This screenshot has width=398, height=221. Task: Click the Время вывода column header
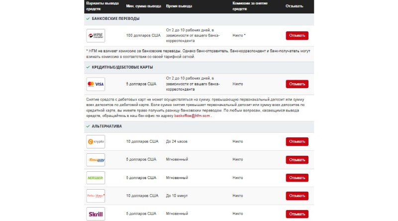pos(178,6)
